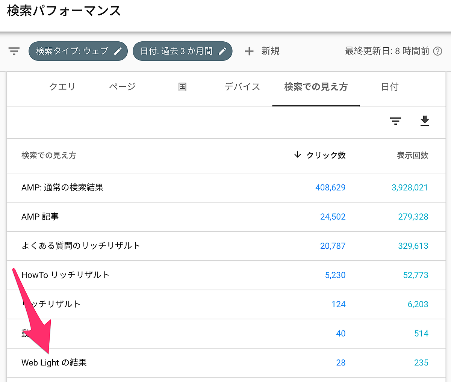Switch to the ページ tab
This screenshot has width=451, height=382.
pyautogui.click(x=122, y=87)
